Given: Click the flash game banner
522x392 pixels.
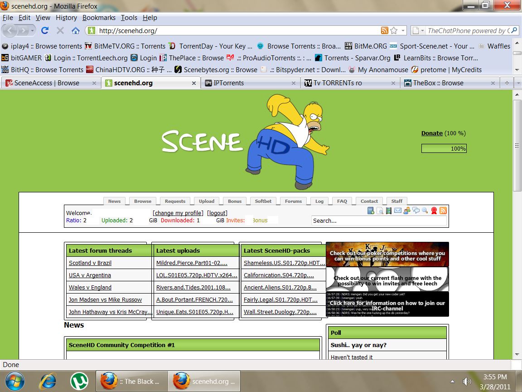Looking at the screenshot, I should tap(387, 279).
